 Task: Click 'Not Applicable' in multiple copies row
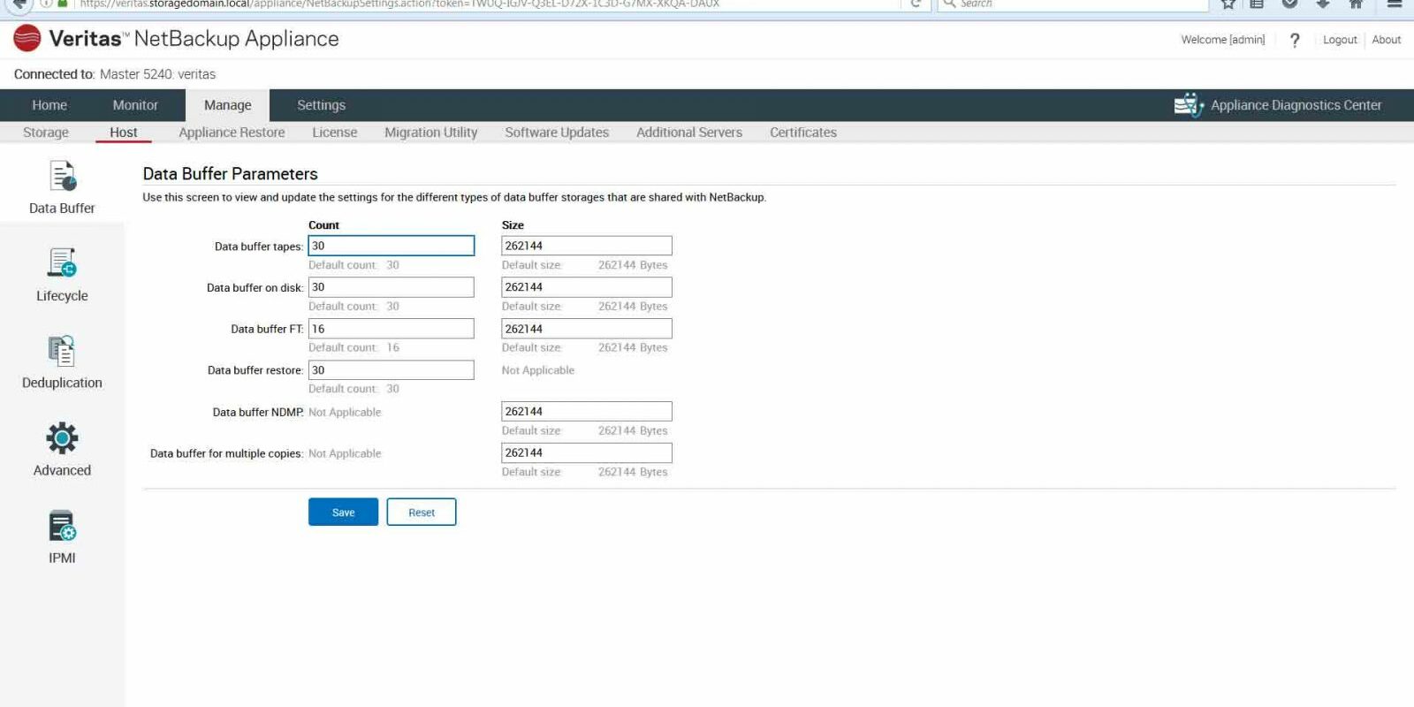coord(345,454)
